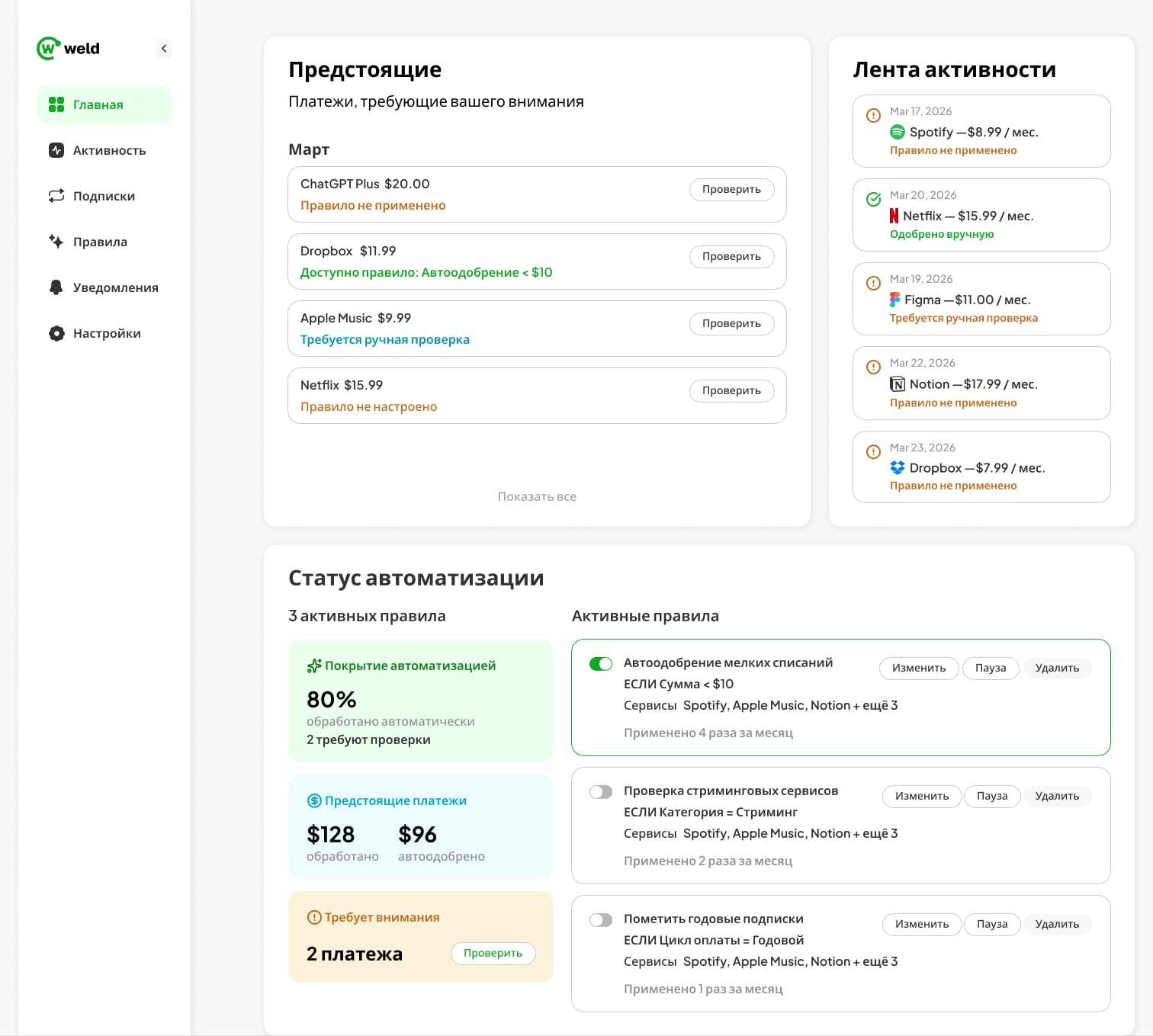
Task: Click the Figma logo in activity feed
Action: 895,300
